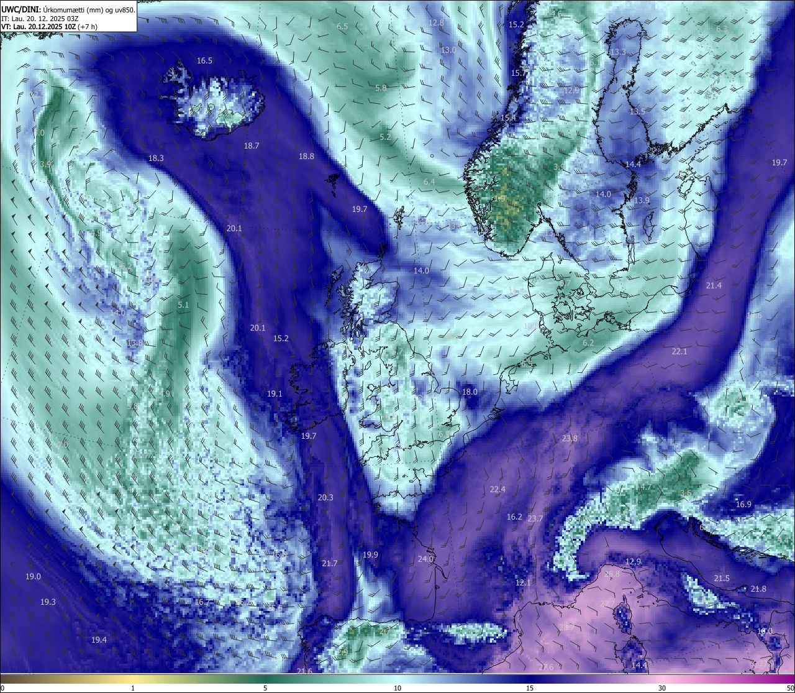Click the 21.8 value on the map
The height and width of the screenshot is (693, 795).
point(758,589)
